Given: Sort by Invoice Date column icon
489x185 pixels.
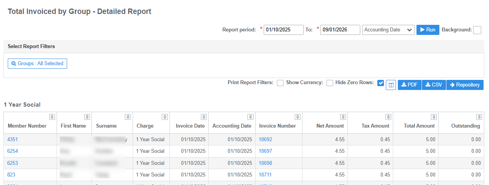Looking at the screenshot, I should click(203, 117).
